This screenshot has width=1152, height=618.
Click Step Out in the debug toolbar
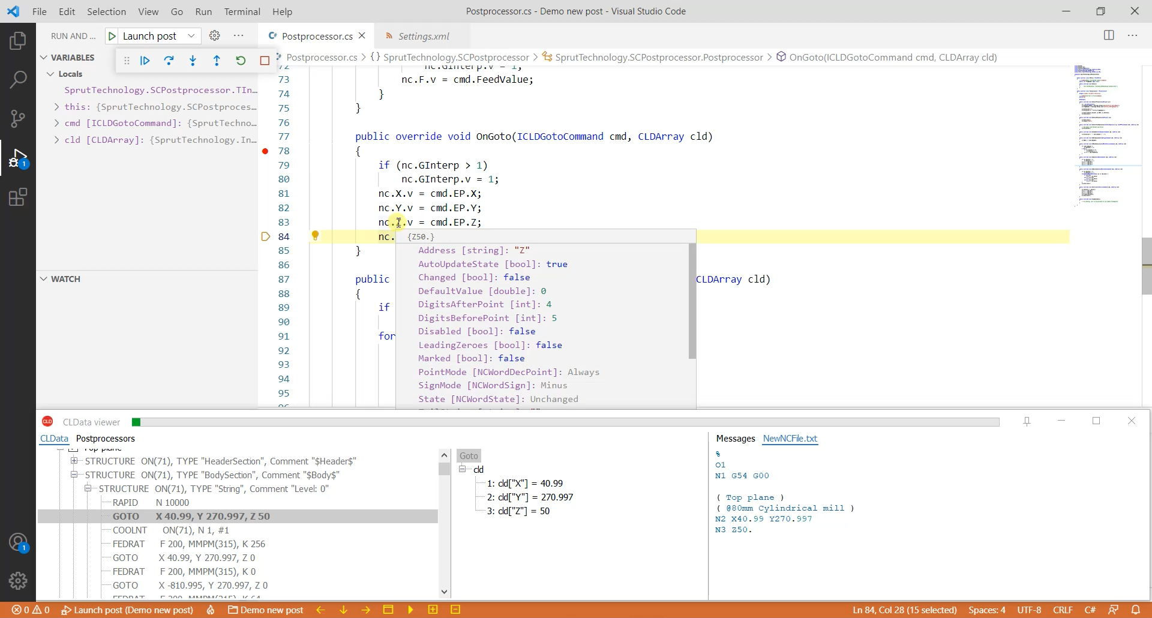pyautogui.click(x=217, y=61)
